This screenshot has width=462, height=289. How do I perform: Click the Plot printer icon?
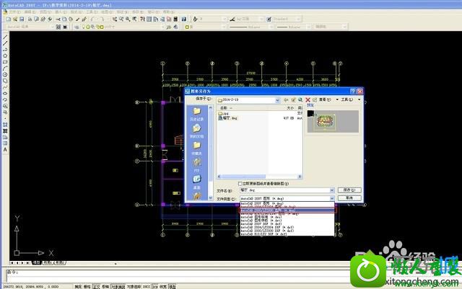(30, 19)
